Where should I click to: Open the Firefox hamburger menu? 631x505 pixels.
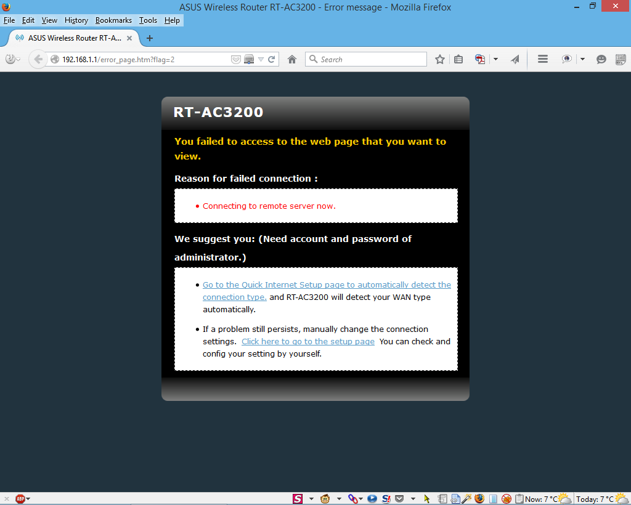coord(543,59)
